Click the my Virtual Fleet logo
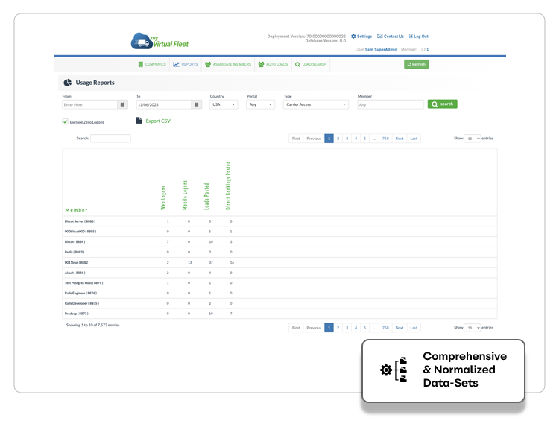The width and height of the screenshot is (559, 447). pyautogui.click(x=159, y=39)
